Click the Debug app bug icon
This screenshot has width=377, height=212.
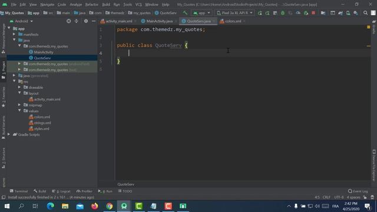point(283,13)
